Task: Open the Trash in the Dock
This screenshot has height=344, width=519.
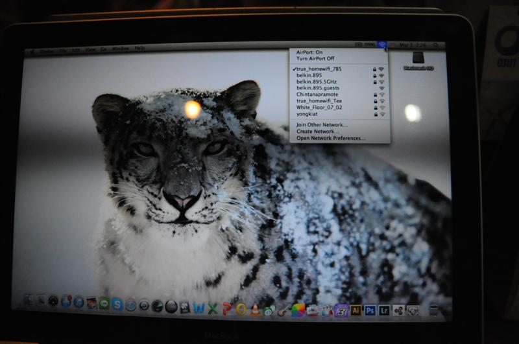Action: (433, 310)
